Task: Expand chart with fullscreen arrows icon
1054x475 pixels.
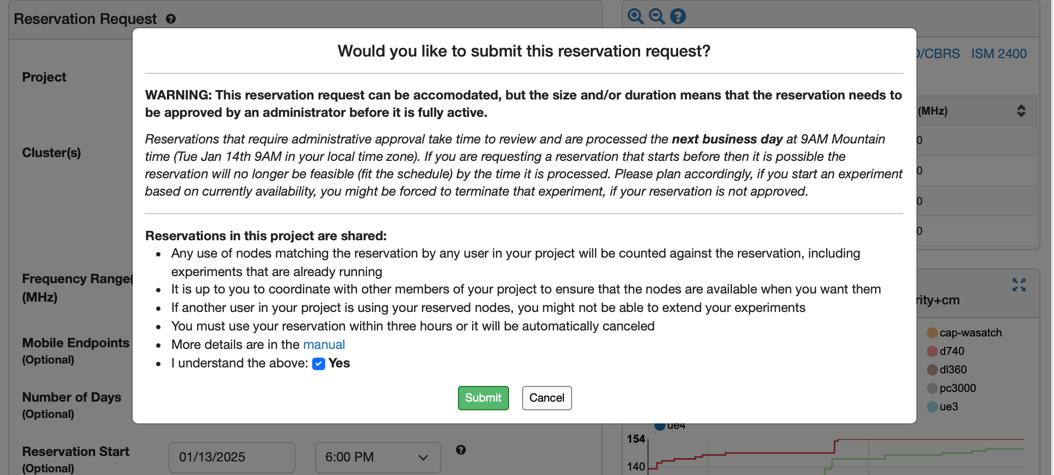Action: [x=1019, y=285]
